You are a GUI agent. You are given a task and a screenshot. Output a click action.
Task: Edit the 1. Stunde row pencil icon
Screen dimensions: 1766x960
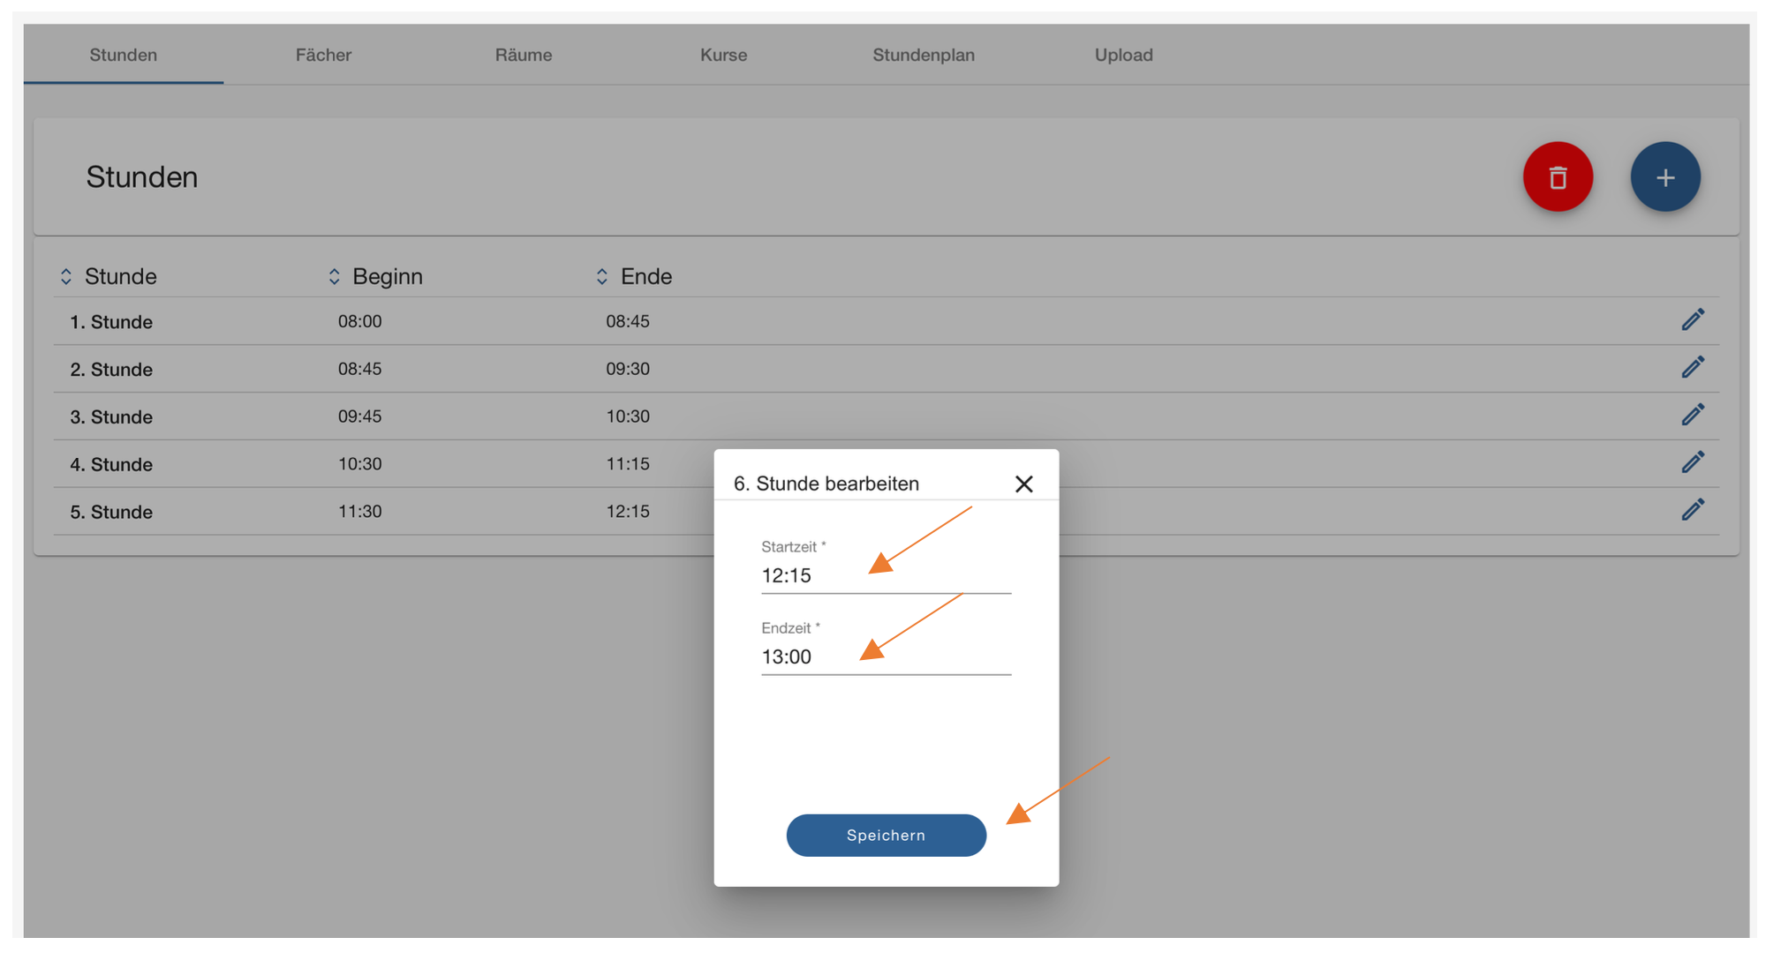pos(1693,319)
